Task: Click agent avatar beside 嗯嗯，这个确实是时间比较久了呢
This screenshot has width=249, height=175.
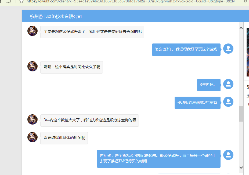Action: click(33, 66)
